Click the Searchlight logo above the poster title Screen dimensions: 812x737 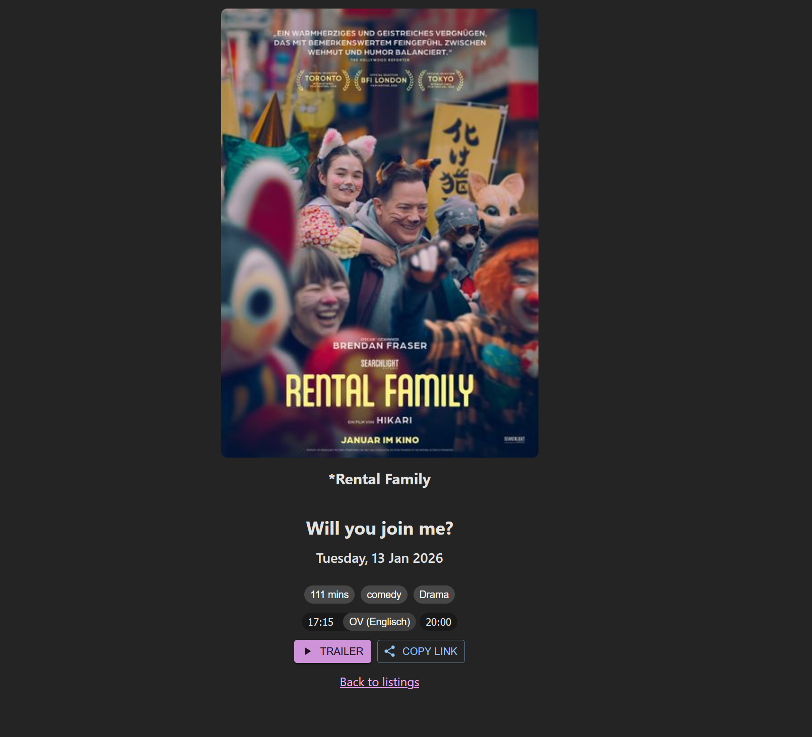pos(380,364)
